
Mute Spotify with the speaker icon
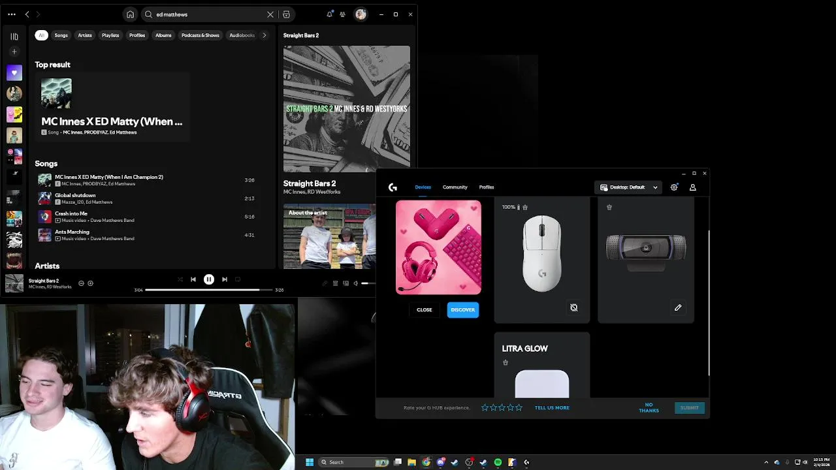pyautogui.click(x=355, y=283)
